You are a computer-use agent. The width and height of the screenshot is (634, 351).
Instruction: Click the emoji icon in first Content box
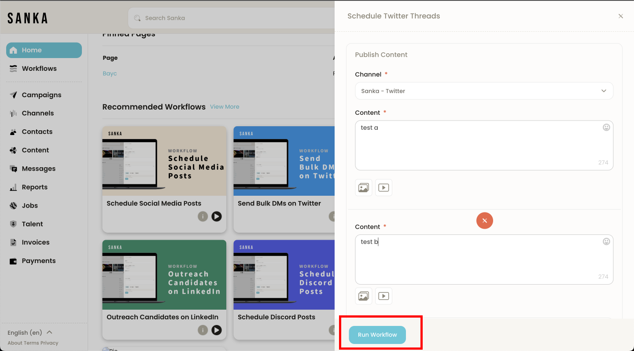click(606, 128)
